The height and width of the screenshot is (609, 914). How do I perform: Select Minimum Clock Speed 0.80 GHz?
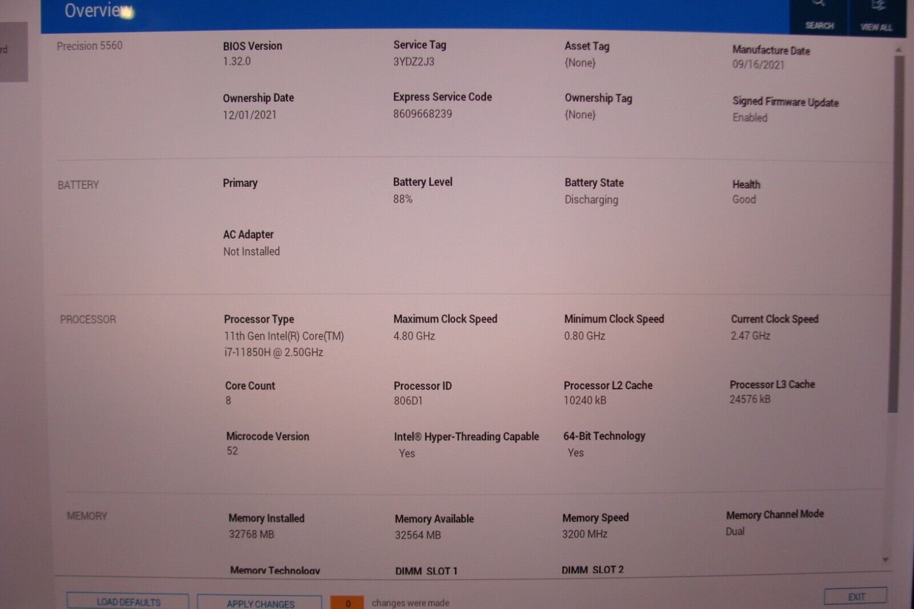click(x=584, y=336)
